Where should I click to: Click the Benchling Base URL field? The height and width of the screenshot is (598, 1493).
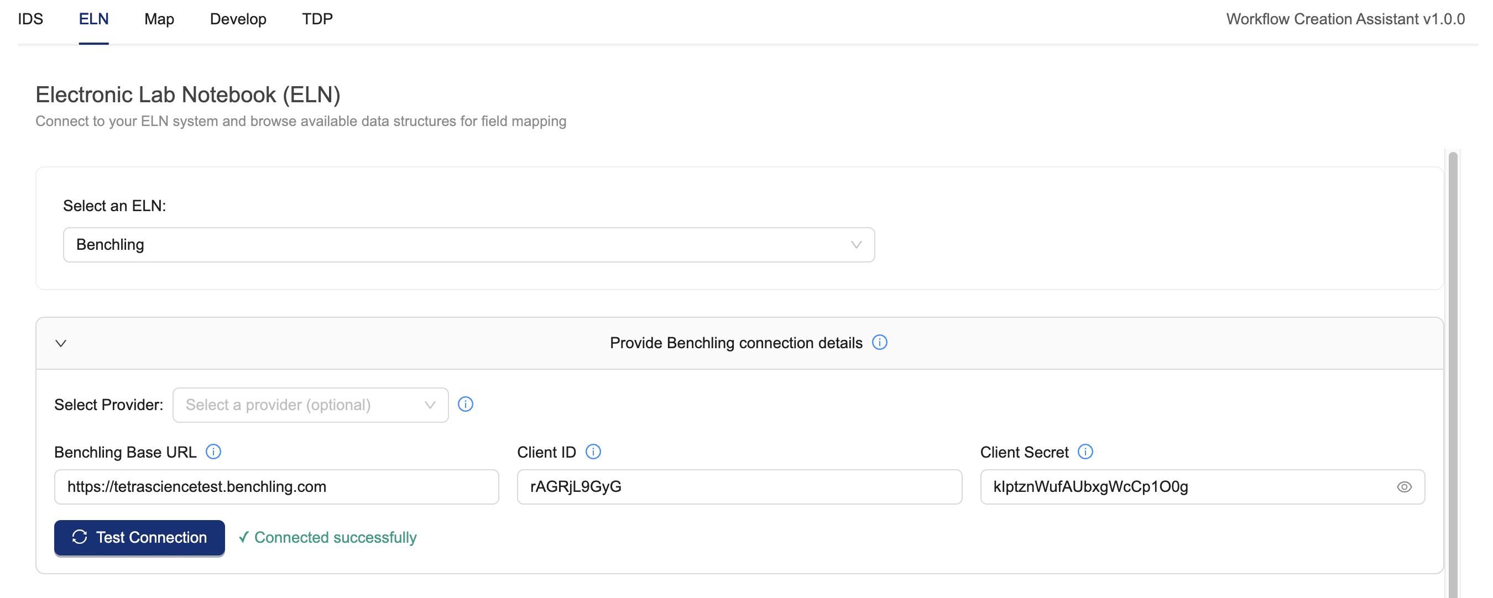click(x=276, y=487)
